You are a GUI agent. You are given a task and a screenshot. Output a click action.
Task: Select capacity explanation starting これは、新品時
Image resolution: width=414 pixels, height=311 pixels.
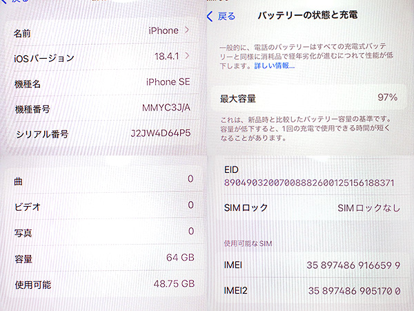306,129
